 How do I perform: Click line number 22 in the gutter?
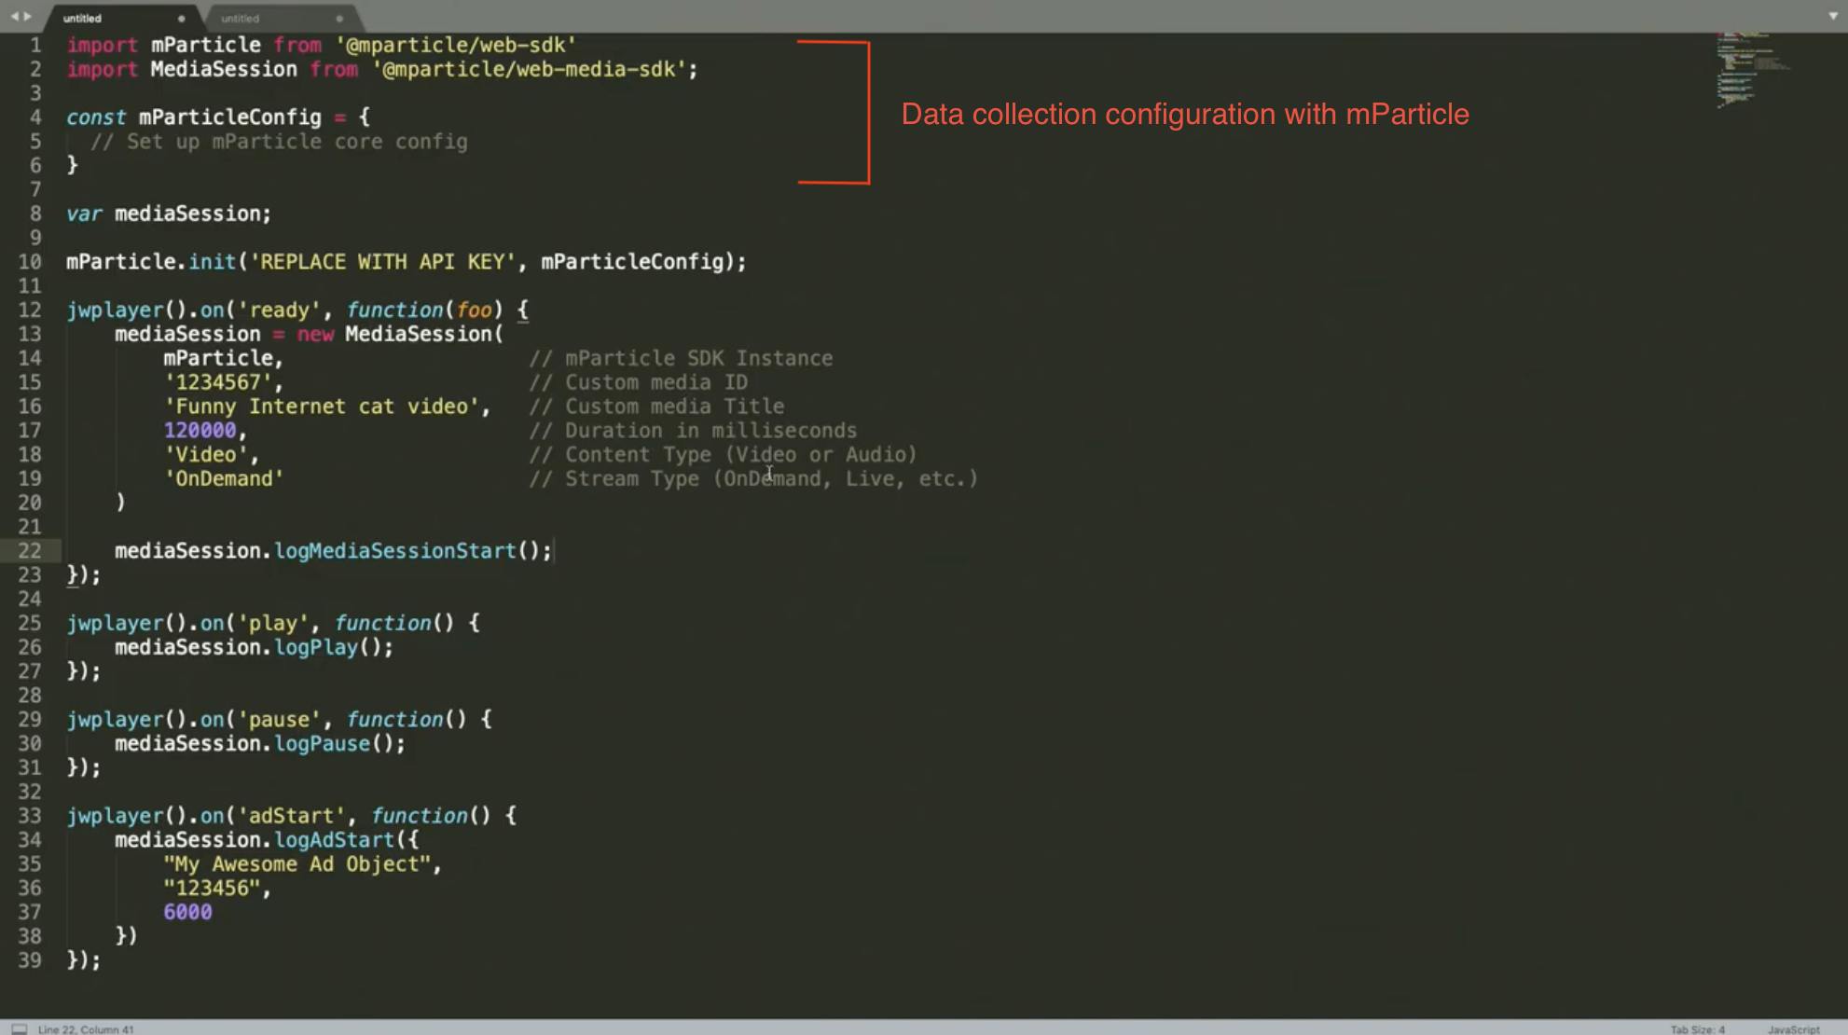click(x=30, y=551)
